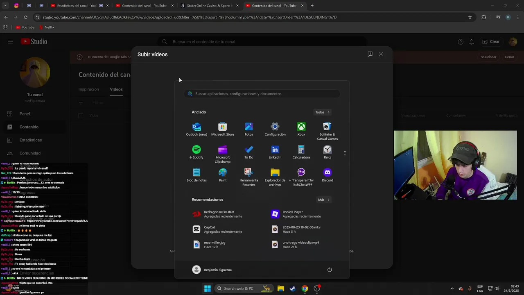Image resolution: width=524 pixels, height=295 pixels.
Task: Launch Calculadora app
Action: (x=301, y=152)
